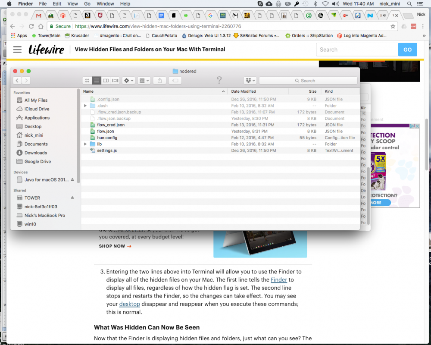Open the CouchPotato bookmark
Screen dimensions: 431x345
[161, 35]
